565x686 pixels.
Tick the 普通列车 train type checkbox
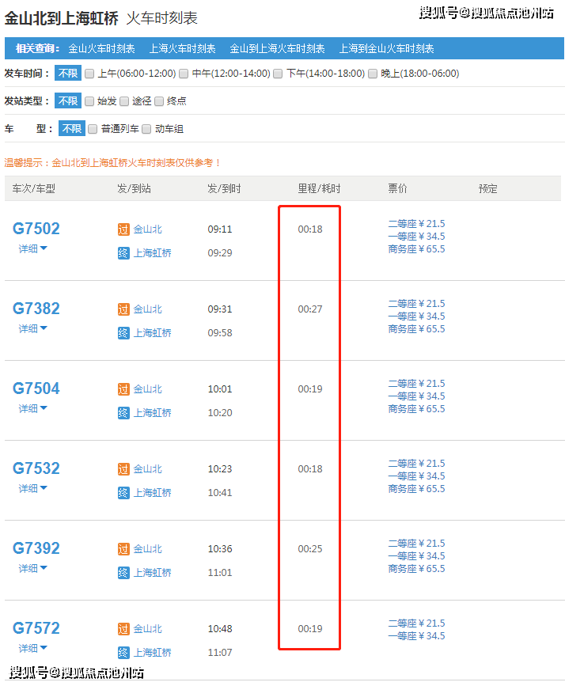tap(93, 129)
